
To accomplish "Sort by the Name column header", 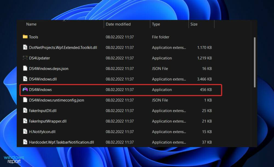I will coord(31,24).
